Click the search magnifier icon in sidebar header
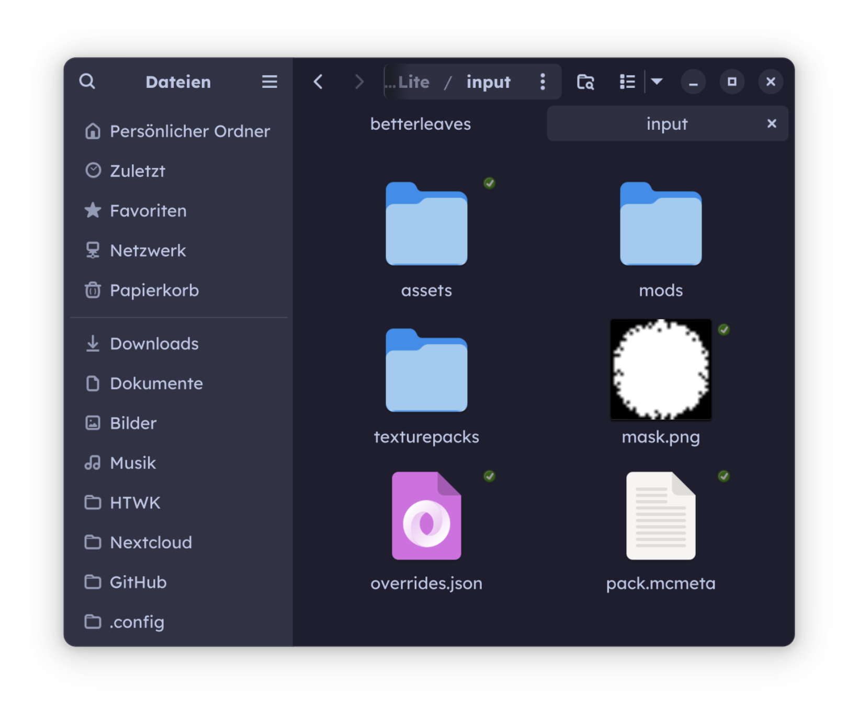859x717 pixels. tap(87, 82)
